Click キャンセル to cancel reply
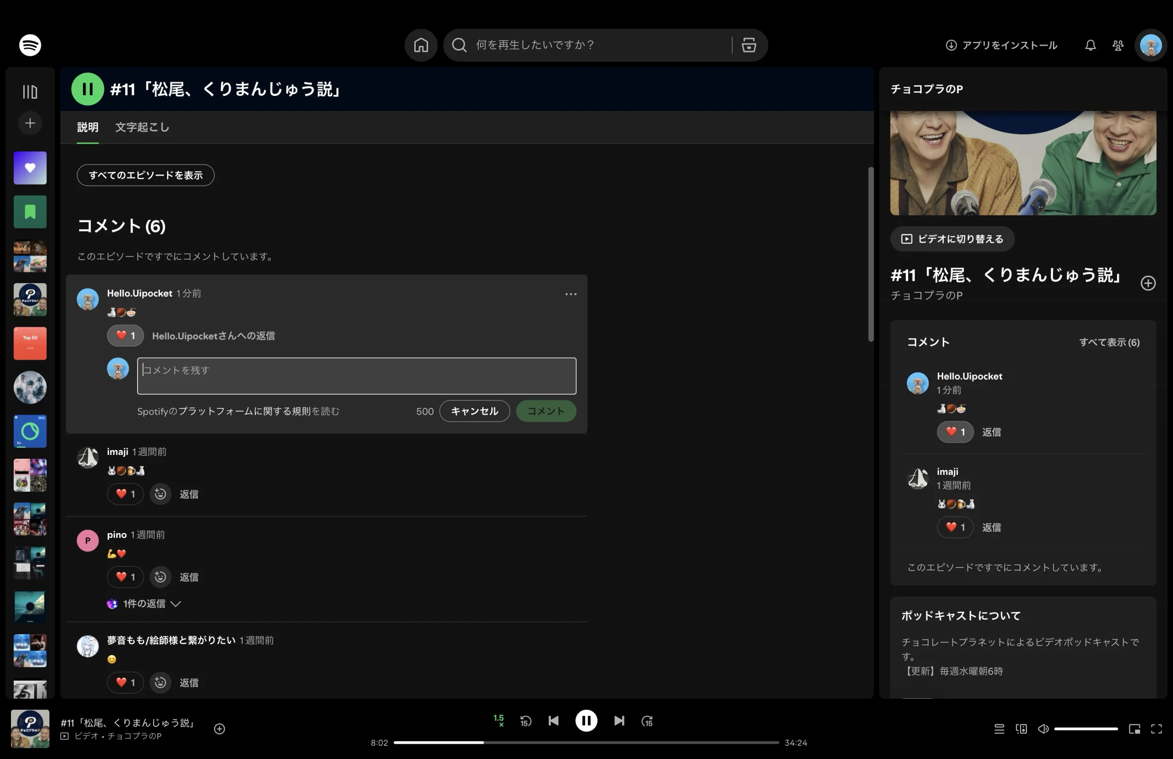This screenshot has height=759, width=1173. (x=474, y=411)
